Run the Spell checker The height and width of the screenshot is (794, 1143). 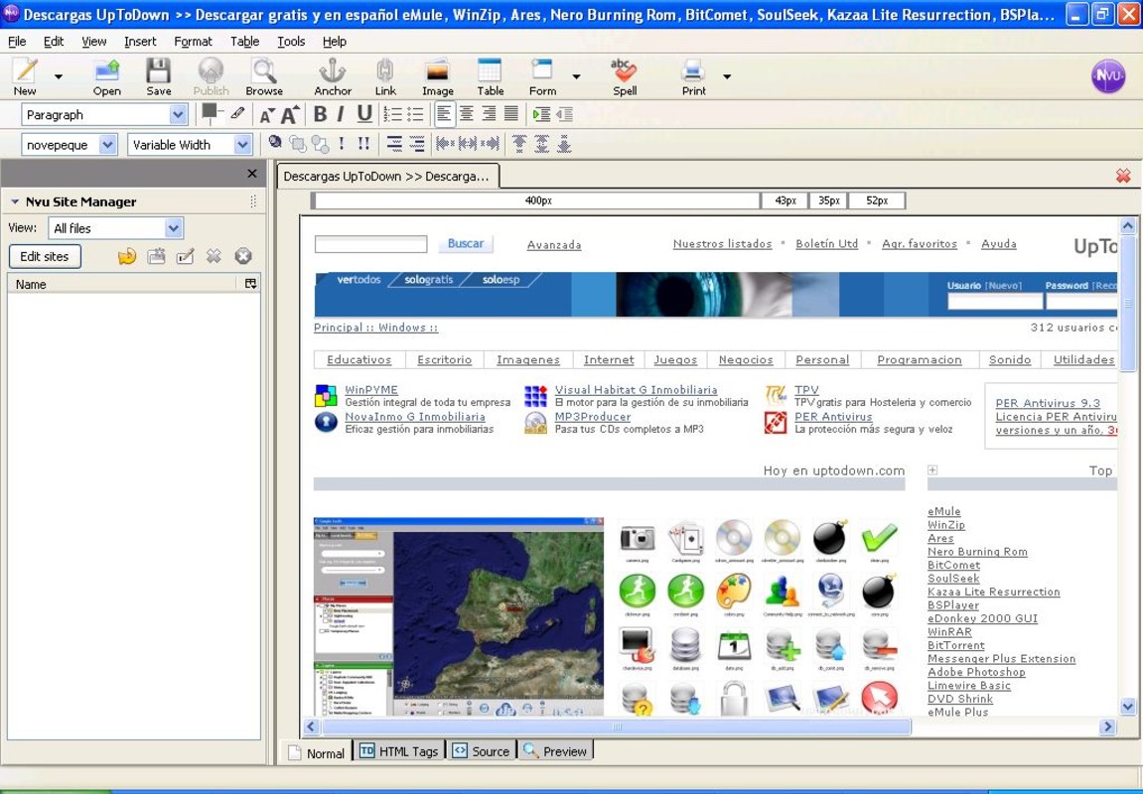624,75
